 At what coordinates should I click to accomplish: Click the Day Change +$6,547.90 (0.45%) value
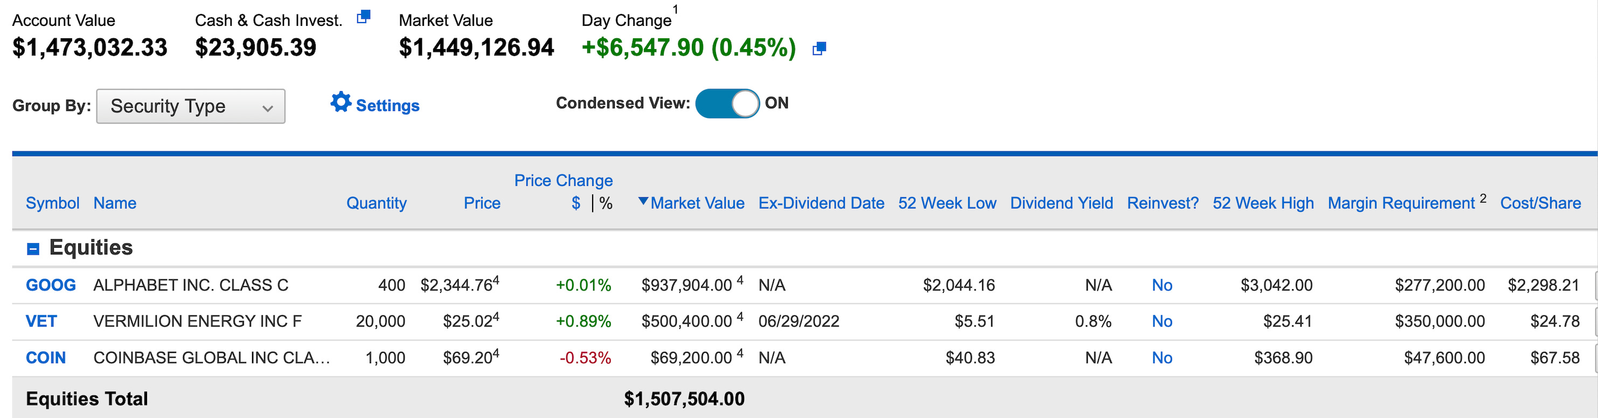[689, 48]
